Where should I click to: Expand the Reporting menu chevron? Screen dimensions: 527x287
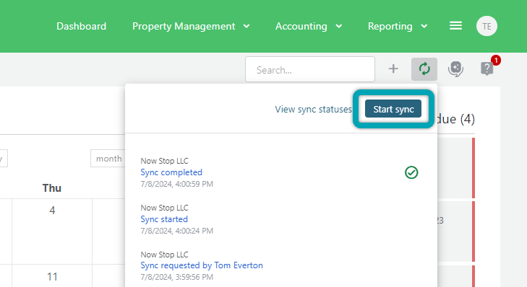424,26
